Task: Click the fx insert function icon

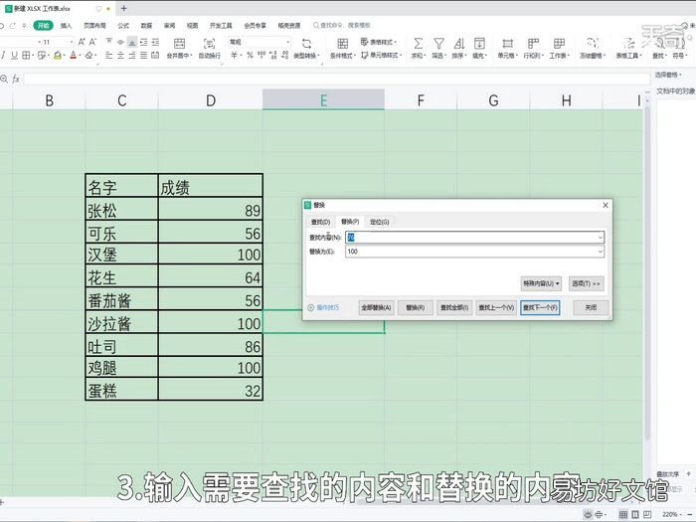Action: pyautogui.click(x=16, y=79)
